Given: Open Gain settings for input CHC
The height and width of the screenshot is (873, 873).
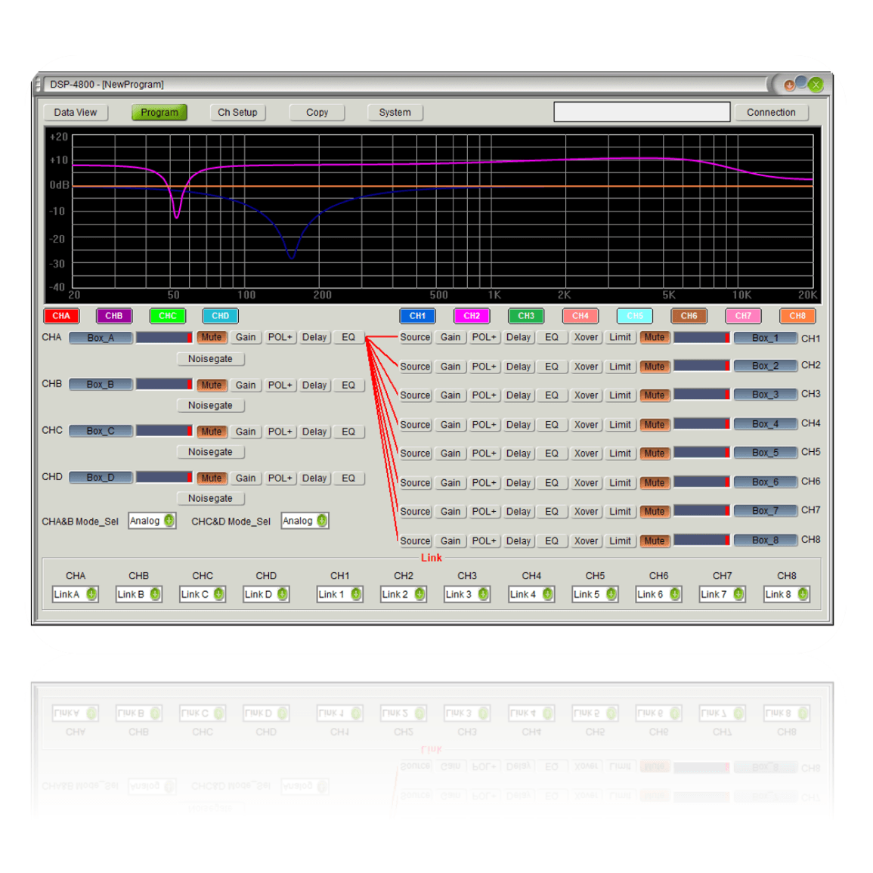Looking at the screenshot, I should click(246, 432).
